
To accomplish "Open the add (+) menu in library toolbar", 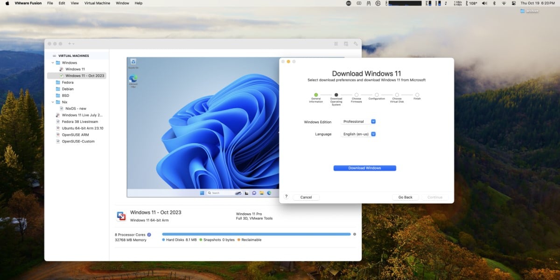I will pyautogui.click(x=71, y=43).
